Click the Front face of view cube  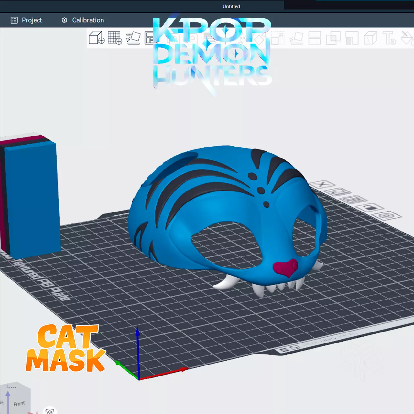19,403
